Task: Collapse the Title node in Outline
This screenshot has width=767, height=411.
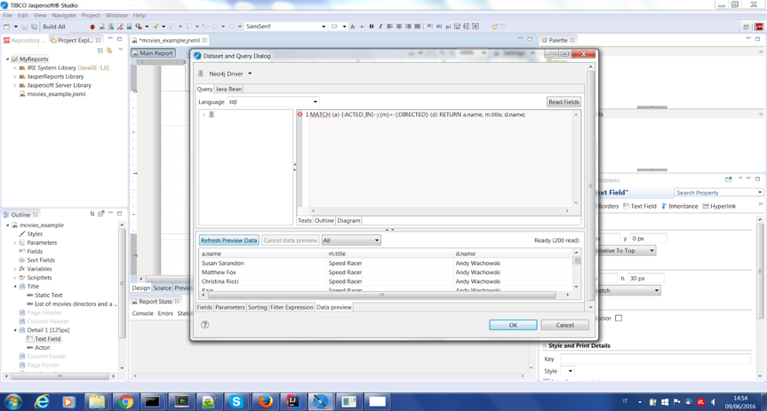Action: 15,287
